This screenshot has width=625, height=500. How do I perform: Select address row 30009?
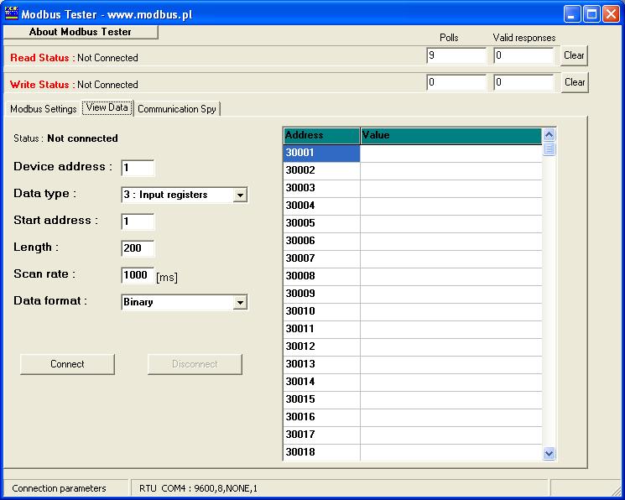(x=321, y=294)
